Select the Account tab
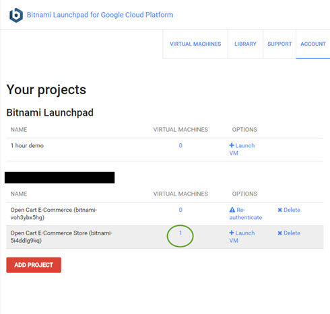The height and width of the screenshot is (314, 330). 313,44
